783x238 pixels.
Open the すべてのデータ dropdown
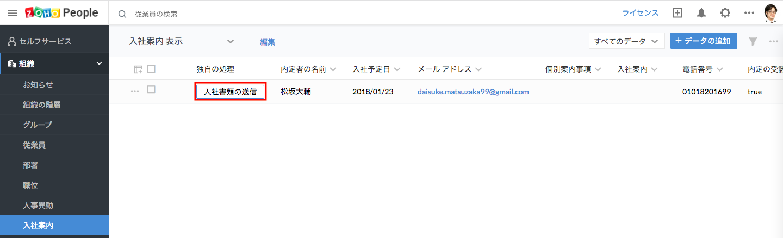[x=626, y=41]
